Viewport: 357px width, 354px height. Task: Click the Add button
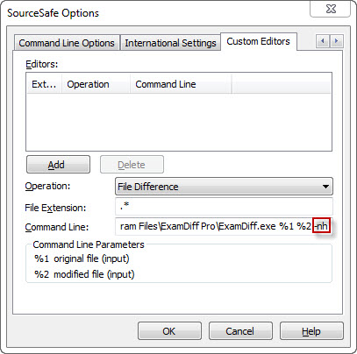[58, 165]
